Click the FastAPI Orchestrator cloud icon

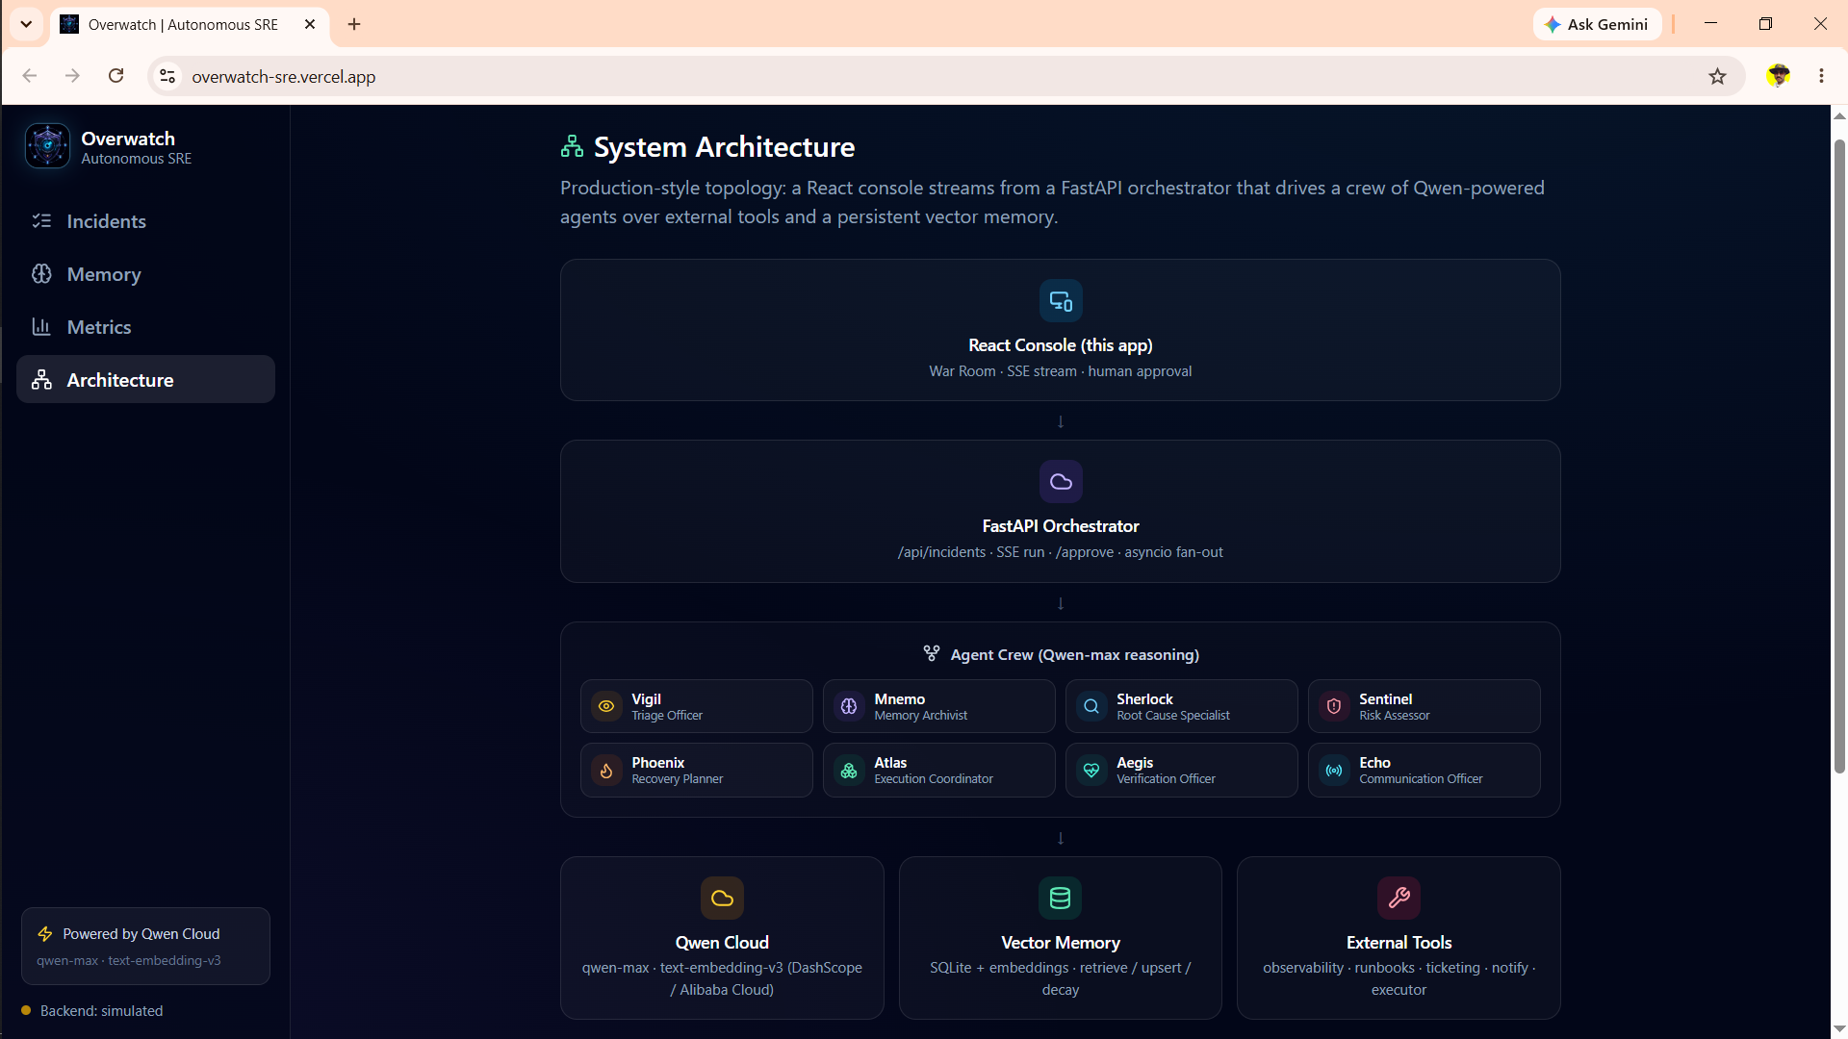pyautogui.click(x=1061, y=482)
